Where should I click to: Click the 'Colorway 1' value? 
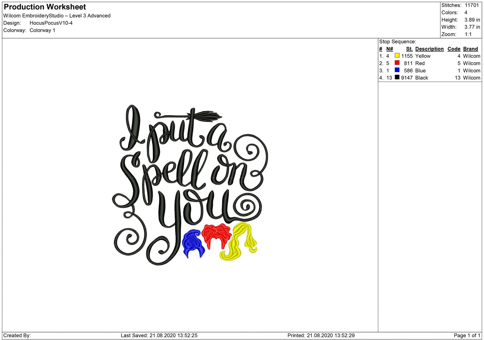tap(42, 30)
